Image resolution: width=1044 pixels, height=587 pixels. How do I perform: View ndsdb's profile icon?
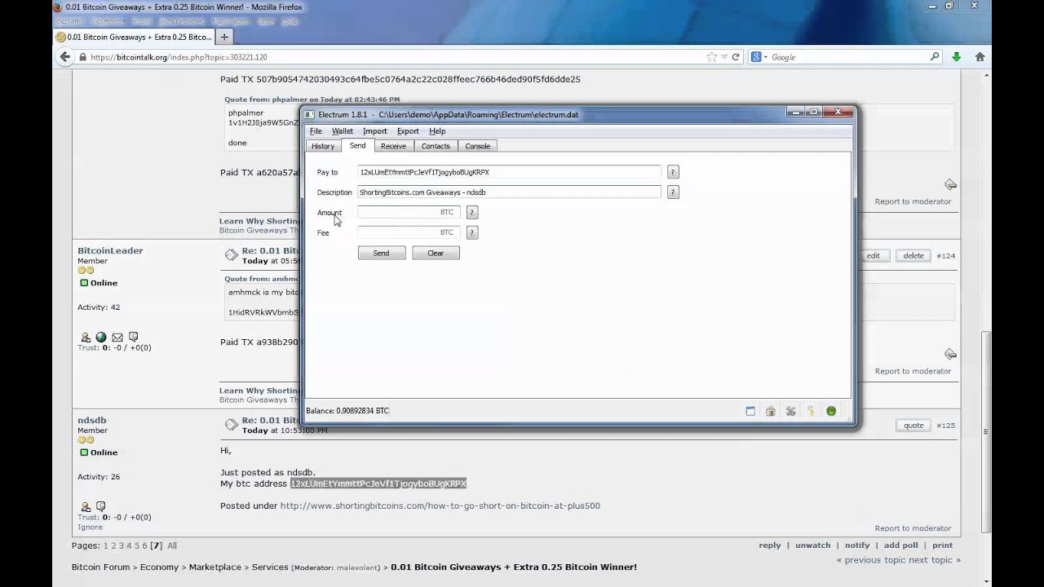86,507
